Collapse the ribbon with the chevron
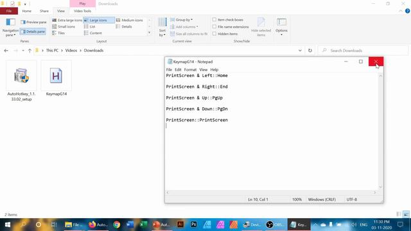The height and width of the screenshot is (231, 411). tap(401, 11)
